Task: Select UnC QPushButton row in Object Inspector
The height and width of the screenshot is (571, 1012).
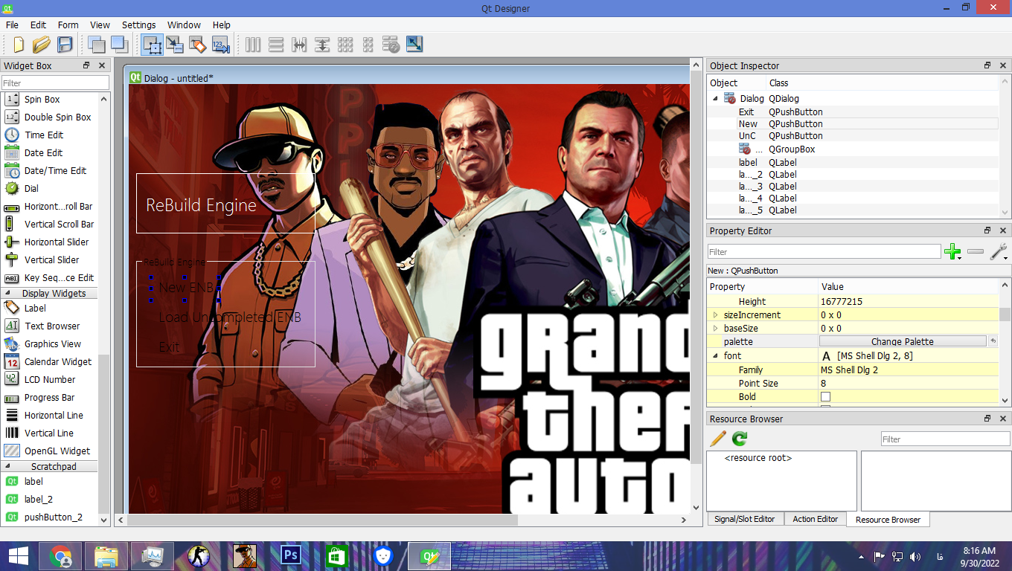Action: point(853,136)
